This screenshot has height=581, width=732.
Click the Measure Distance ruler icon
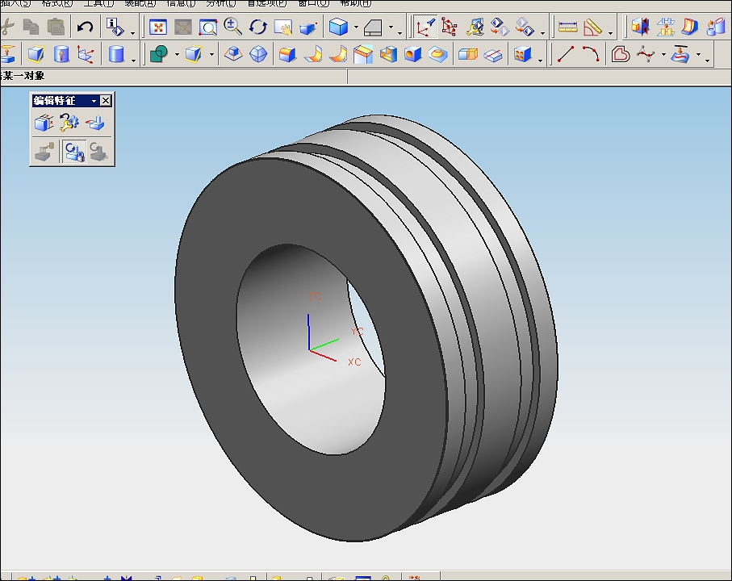(567, 27)
